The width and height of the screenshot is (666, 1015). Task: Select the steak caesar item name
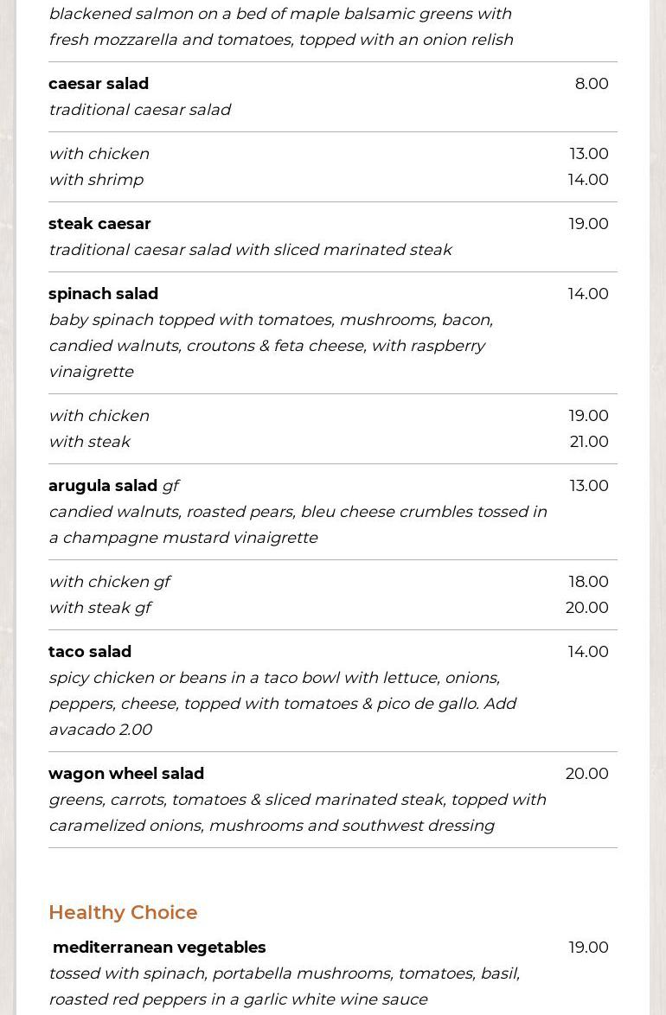[x=99, y=224]
